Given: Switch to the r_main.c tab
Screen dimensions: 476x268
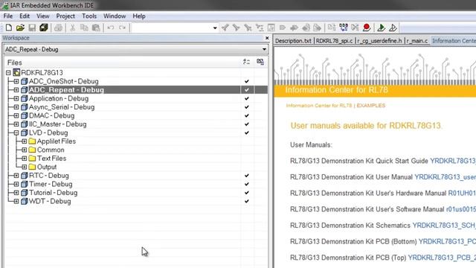Looking at the screenshot, I should (x=417, y=41).
